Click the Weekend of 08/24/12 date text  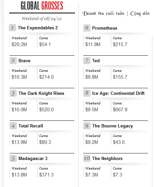(x=41, y=19)
